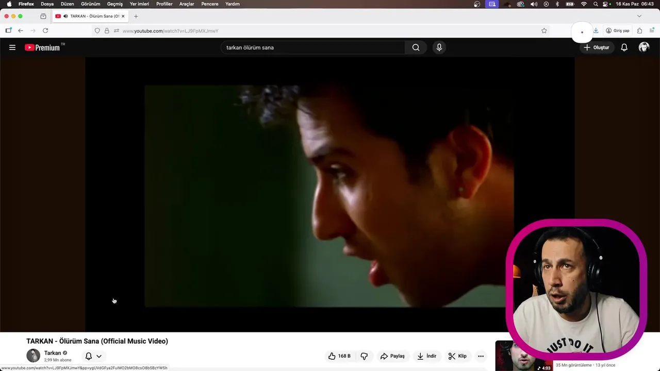Open the Araçlar menu

(x=187, y=4)
